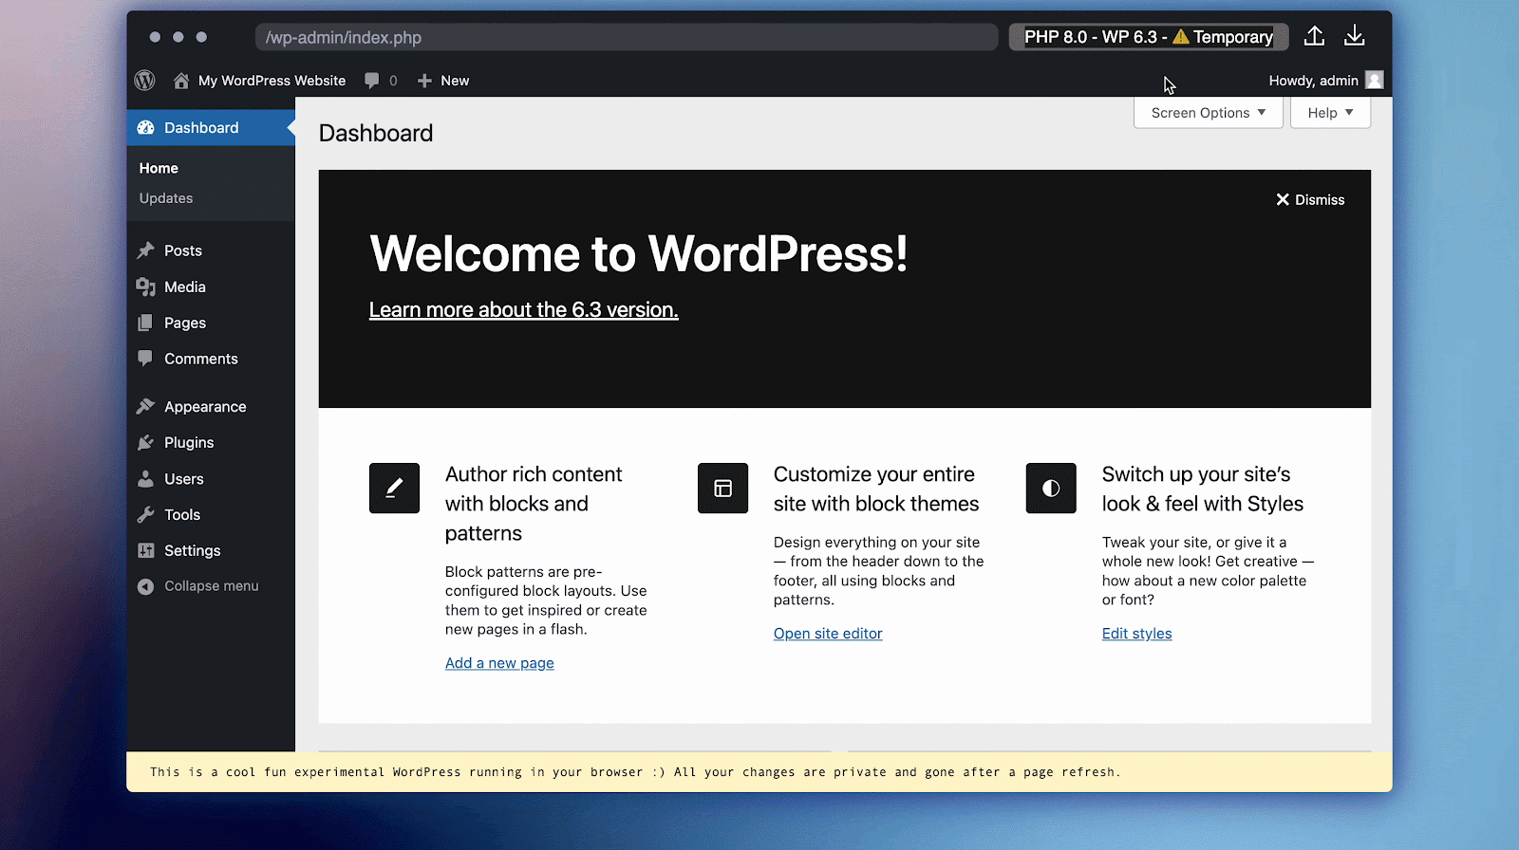Click 'Edit styles' link

1136,634
